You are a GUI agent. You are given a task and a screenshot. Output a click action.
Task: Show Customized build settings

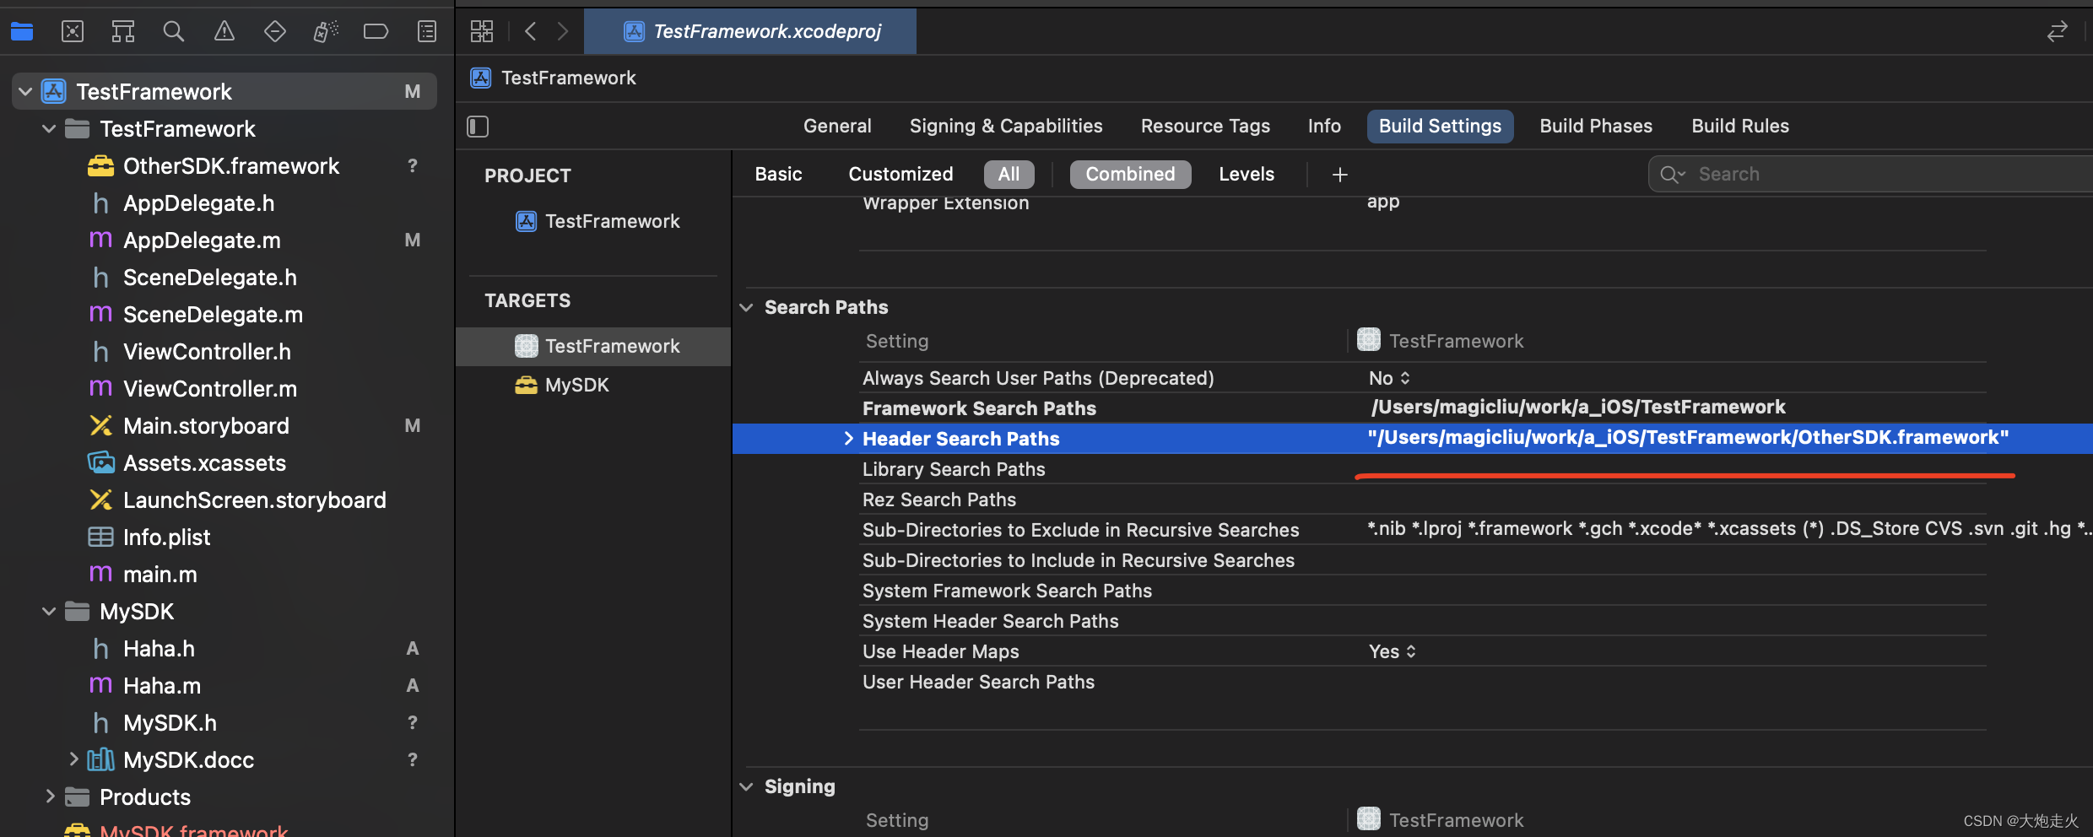click(x=900, y=175)
